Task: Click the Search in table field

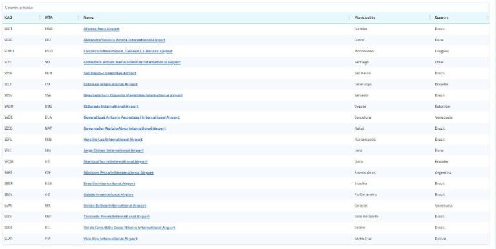Action: pos(245,8)
